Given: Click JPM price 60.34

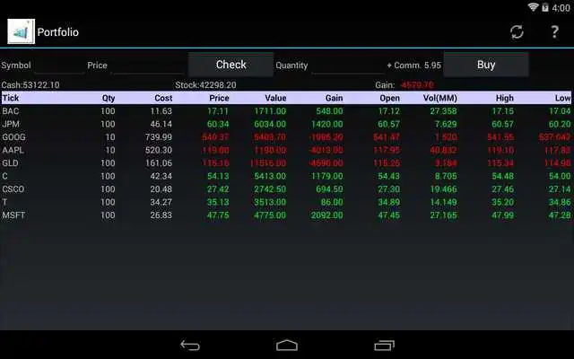Looking at the screenshot, I should point(218,124).
